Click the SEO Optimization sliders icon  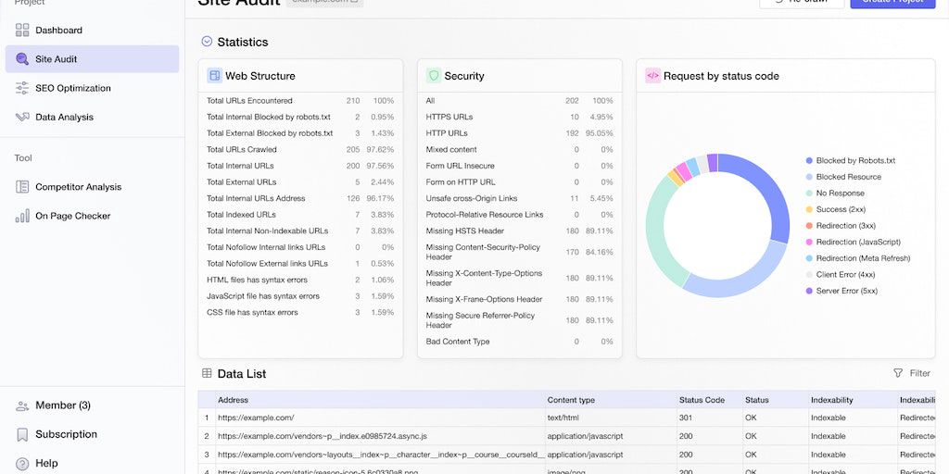coord(22,88)
